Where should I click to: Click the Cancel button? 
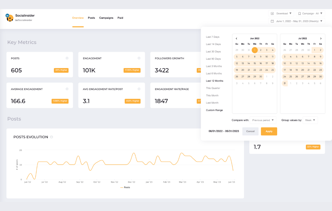click(x=250, y=131)
